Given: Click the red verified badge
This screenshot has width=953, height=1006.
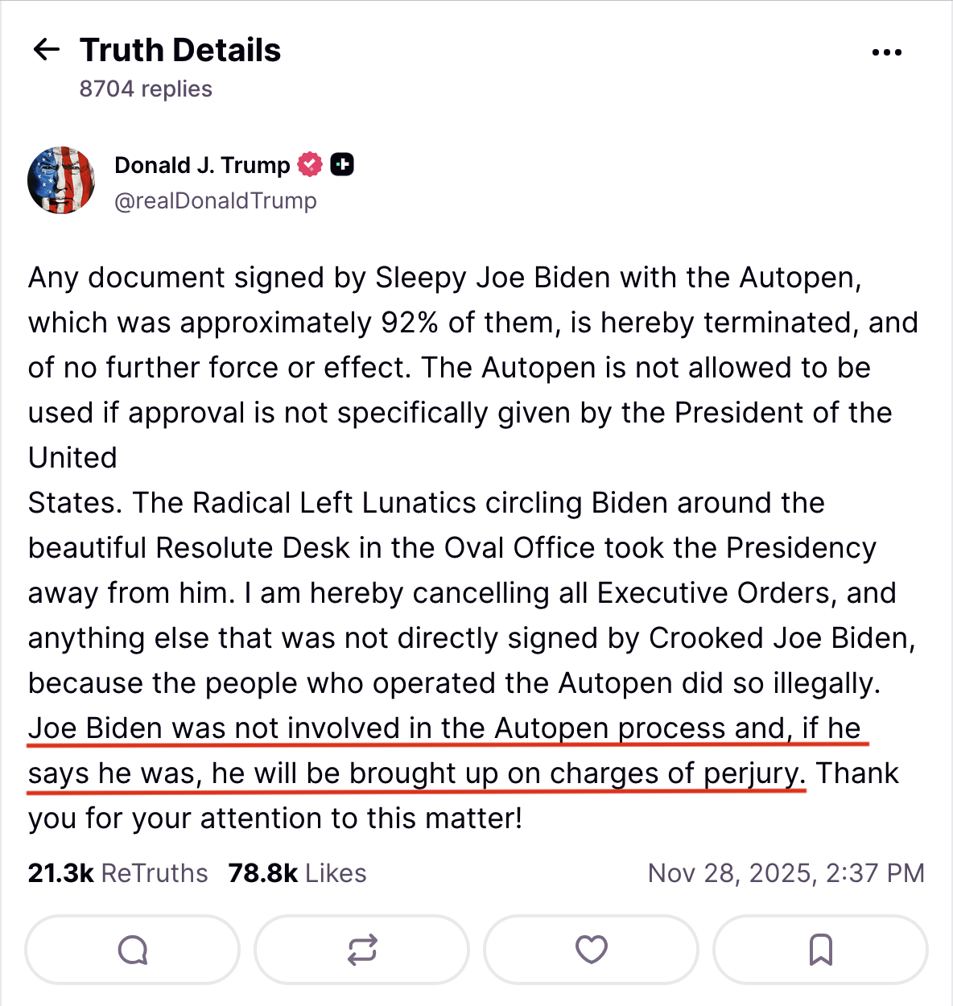Looking at the screenshot, I should click(310, 165).
